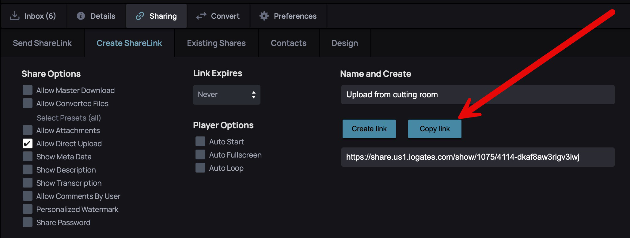Select the generated share URL field
The image size is (630, 238).
477,157
